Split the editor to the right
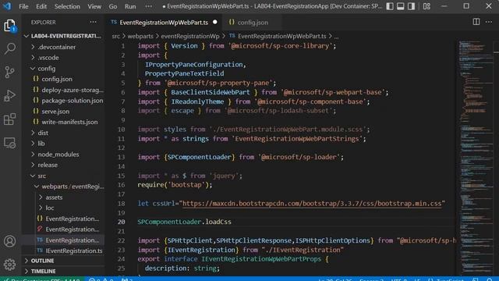Viewport: 499px width, 281px height. 476,22
